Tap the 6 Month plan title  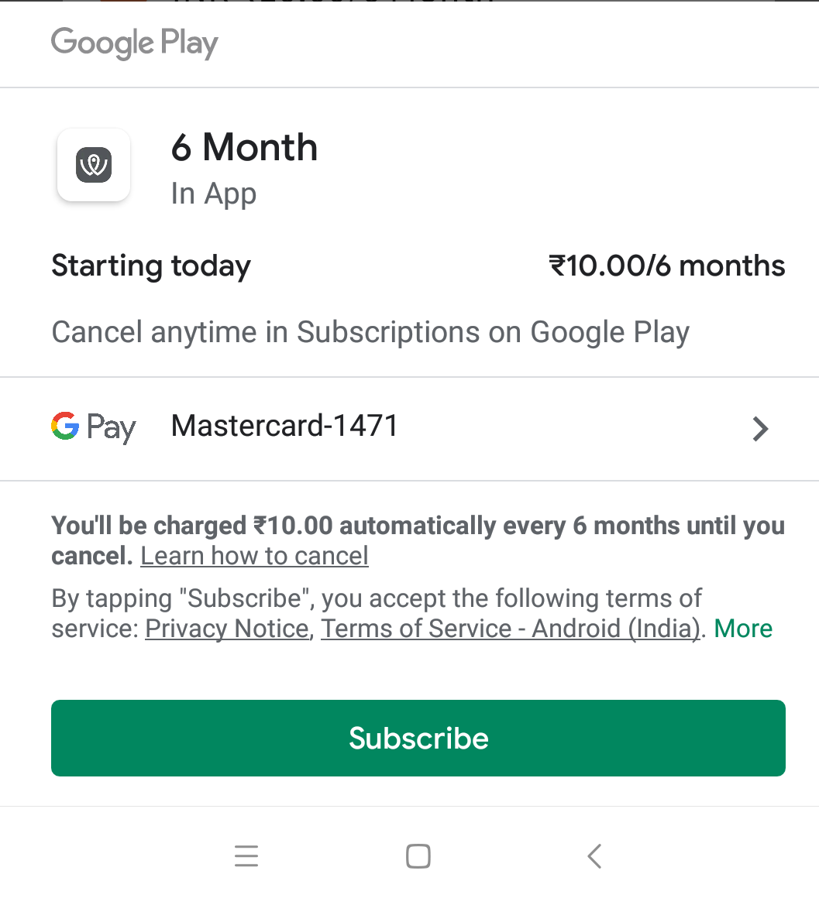click(244, 147)
